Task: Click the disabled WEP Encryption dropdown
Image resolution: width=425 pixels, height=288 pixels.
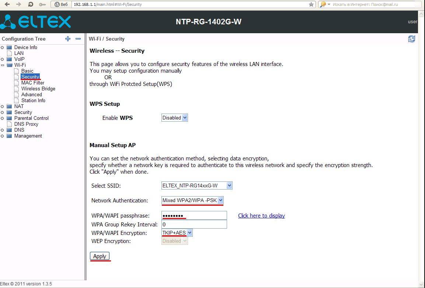Action: coord(175,241)
